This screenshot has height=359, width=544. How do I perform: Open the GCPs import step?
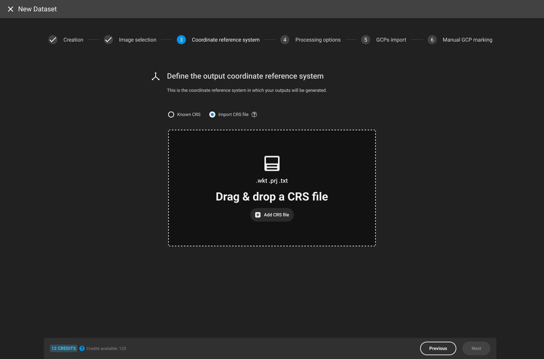point(391,40)
